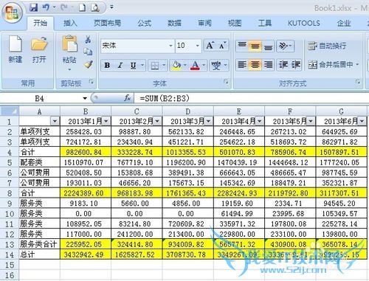369x281 pixels.
Task: Expand the Name Box dropdown arrow
Action: click(x=85, y=98)
